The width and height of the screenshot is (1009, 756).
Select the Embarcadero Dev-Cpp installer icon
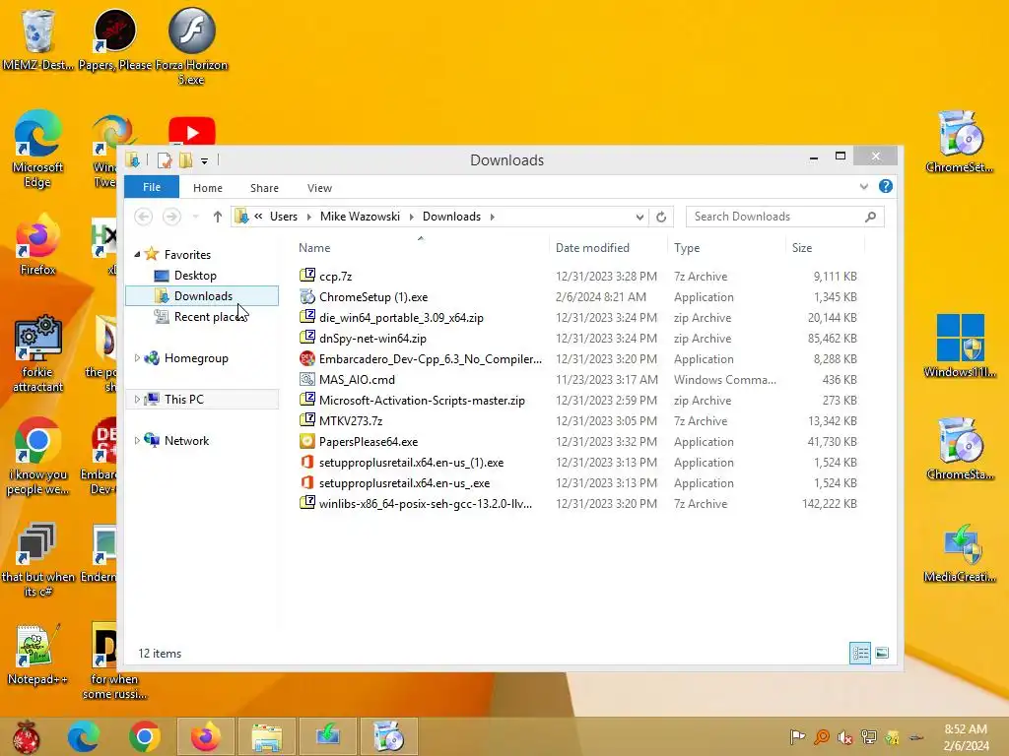point(307,358)
